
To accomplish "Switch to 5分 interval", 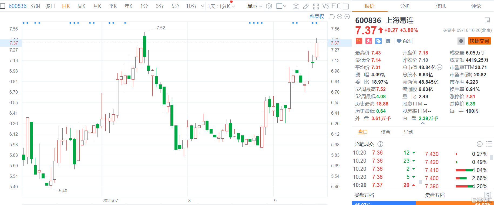I will 175,6.
